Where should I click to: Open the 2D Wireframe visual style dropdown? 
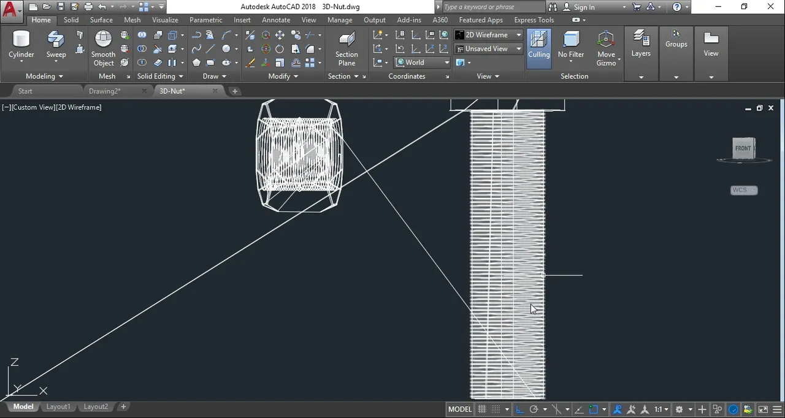click(x=488, y=35)
